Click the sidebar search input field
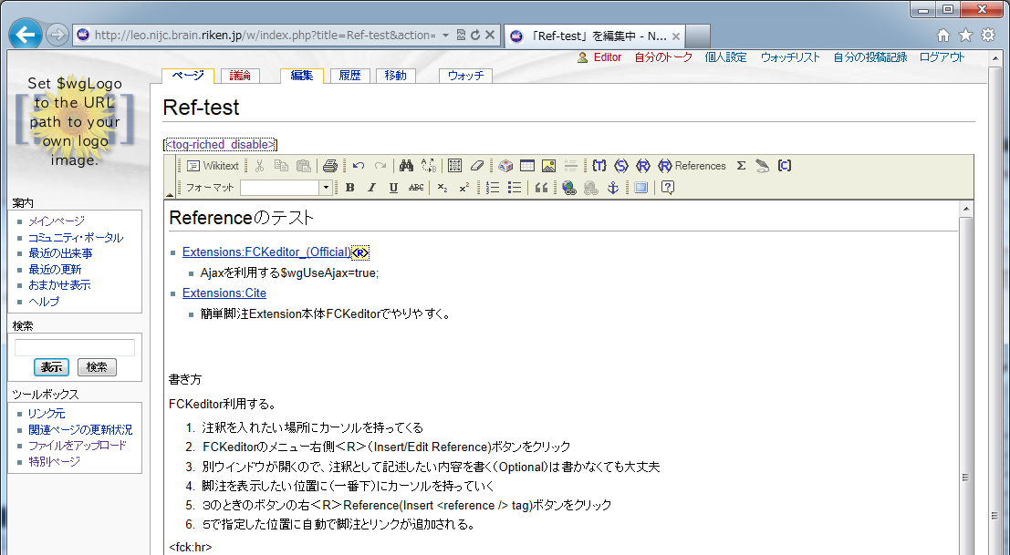The image size is (1010, 555). click(x=75, y=347)
